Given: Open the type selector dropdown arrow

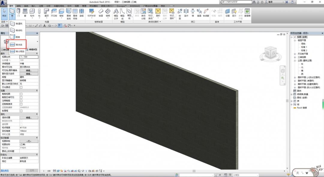Looking at the screenshot, I should 37,42.
